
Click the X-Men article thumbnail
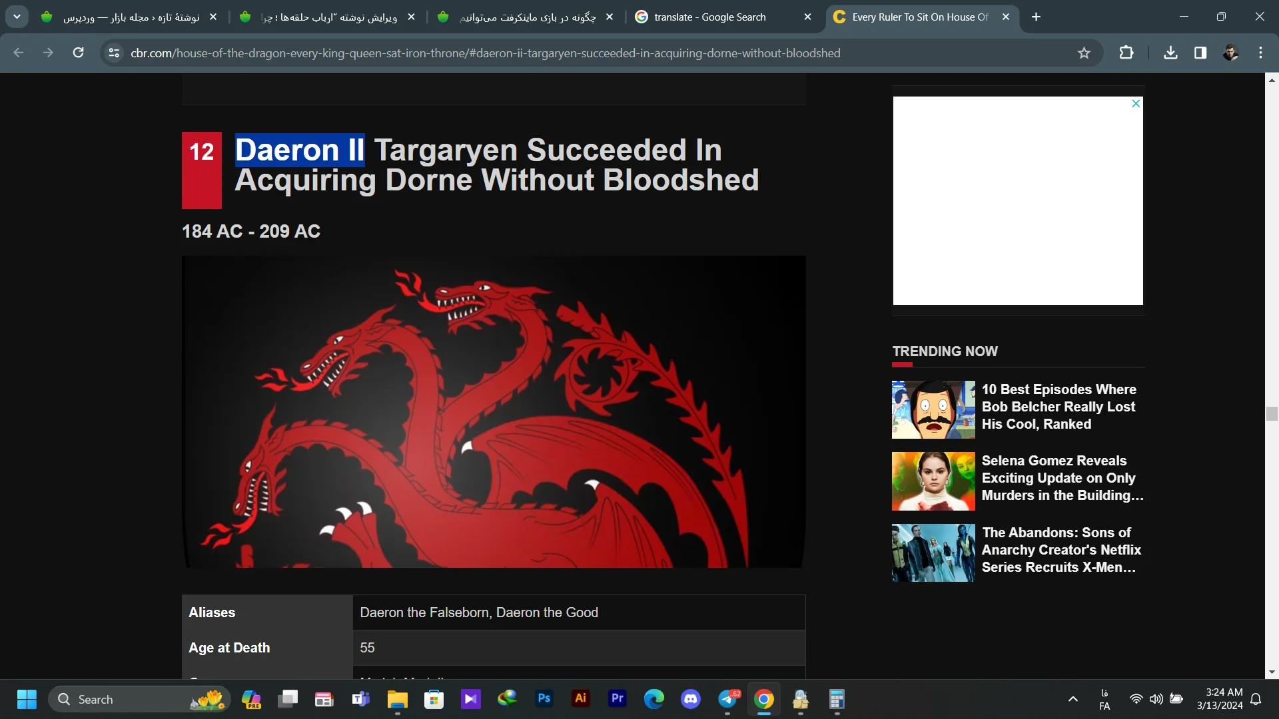[x=933, y=553]
